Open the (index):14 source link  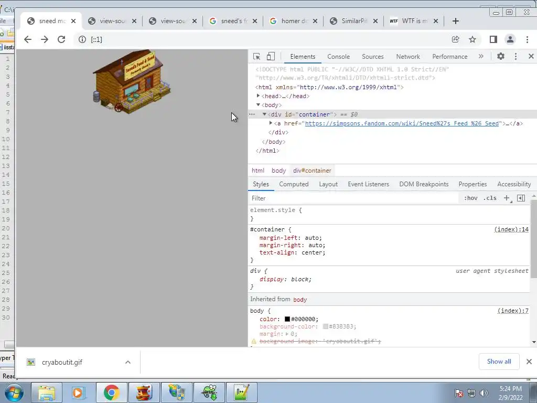tap(511, 229)
